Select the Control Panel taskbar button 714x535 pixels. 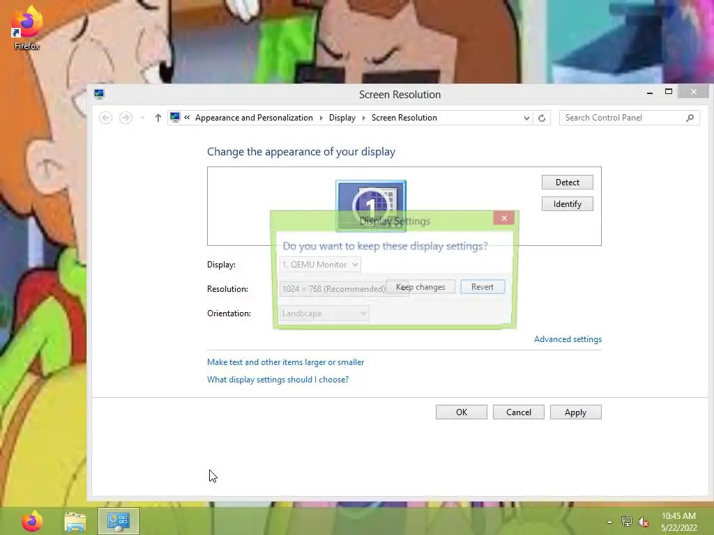click(x=119, y=521)
